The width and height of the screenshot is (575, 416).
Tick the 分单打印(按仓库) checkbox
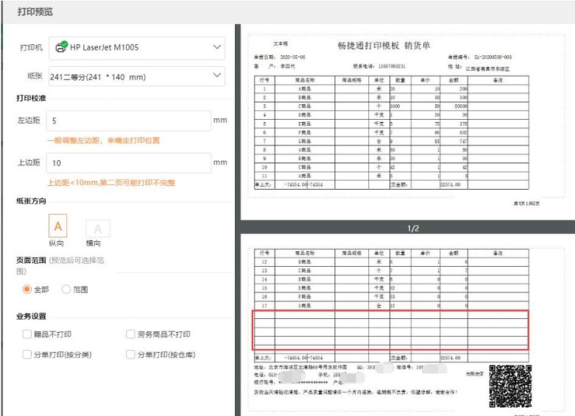(x=130, y=354)
